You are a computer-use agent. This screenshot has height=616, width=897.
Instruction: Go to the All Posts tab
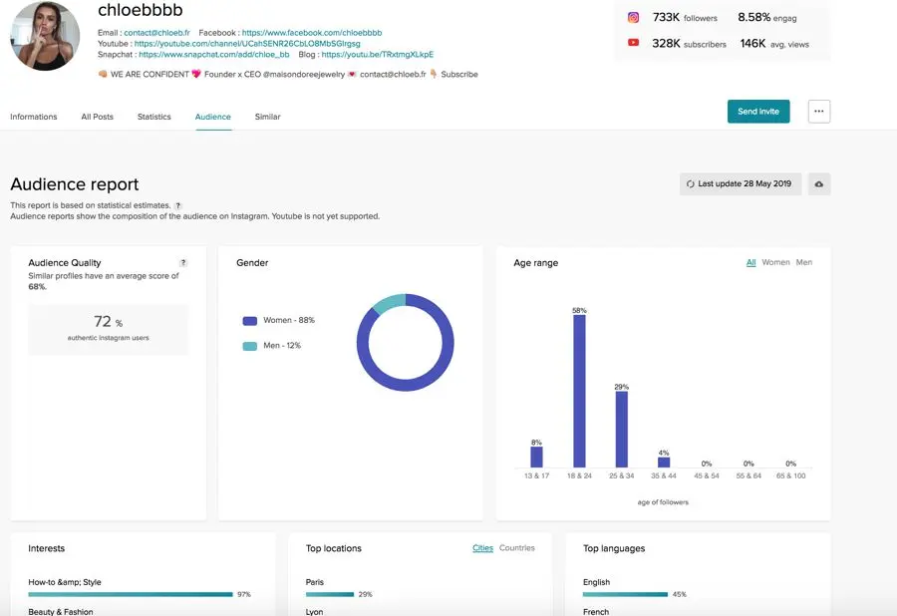[x=97, y=117]
